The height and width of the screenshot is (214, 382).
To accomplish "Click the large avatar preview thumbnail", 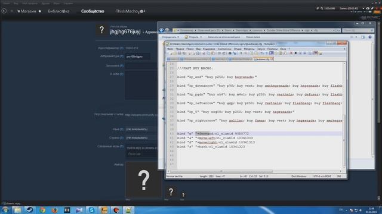I will point(144,180).
